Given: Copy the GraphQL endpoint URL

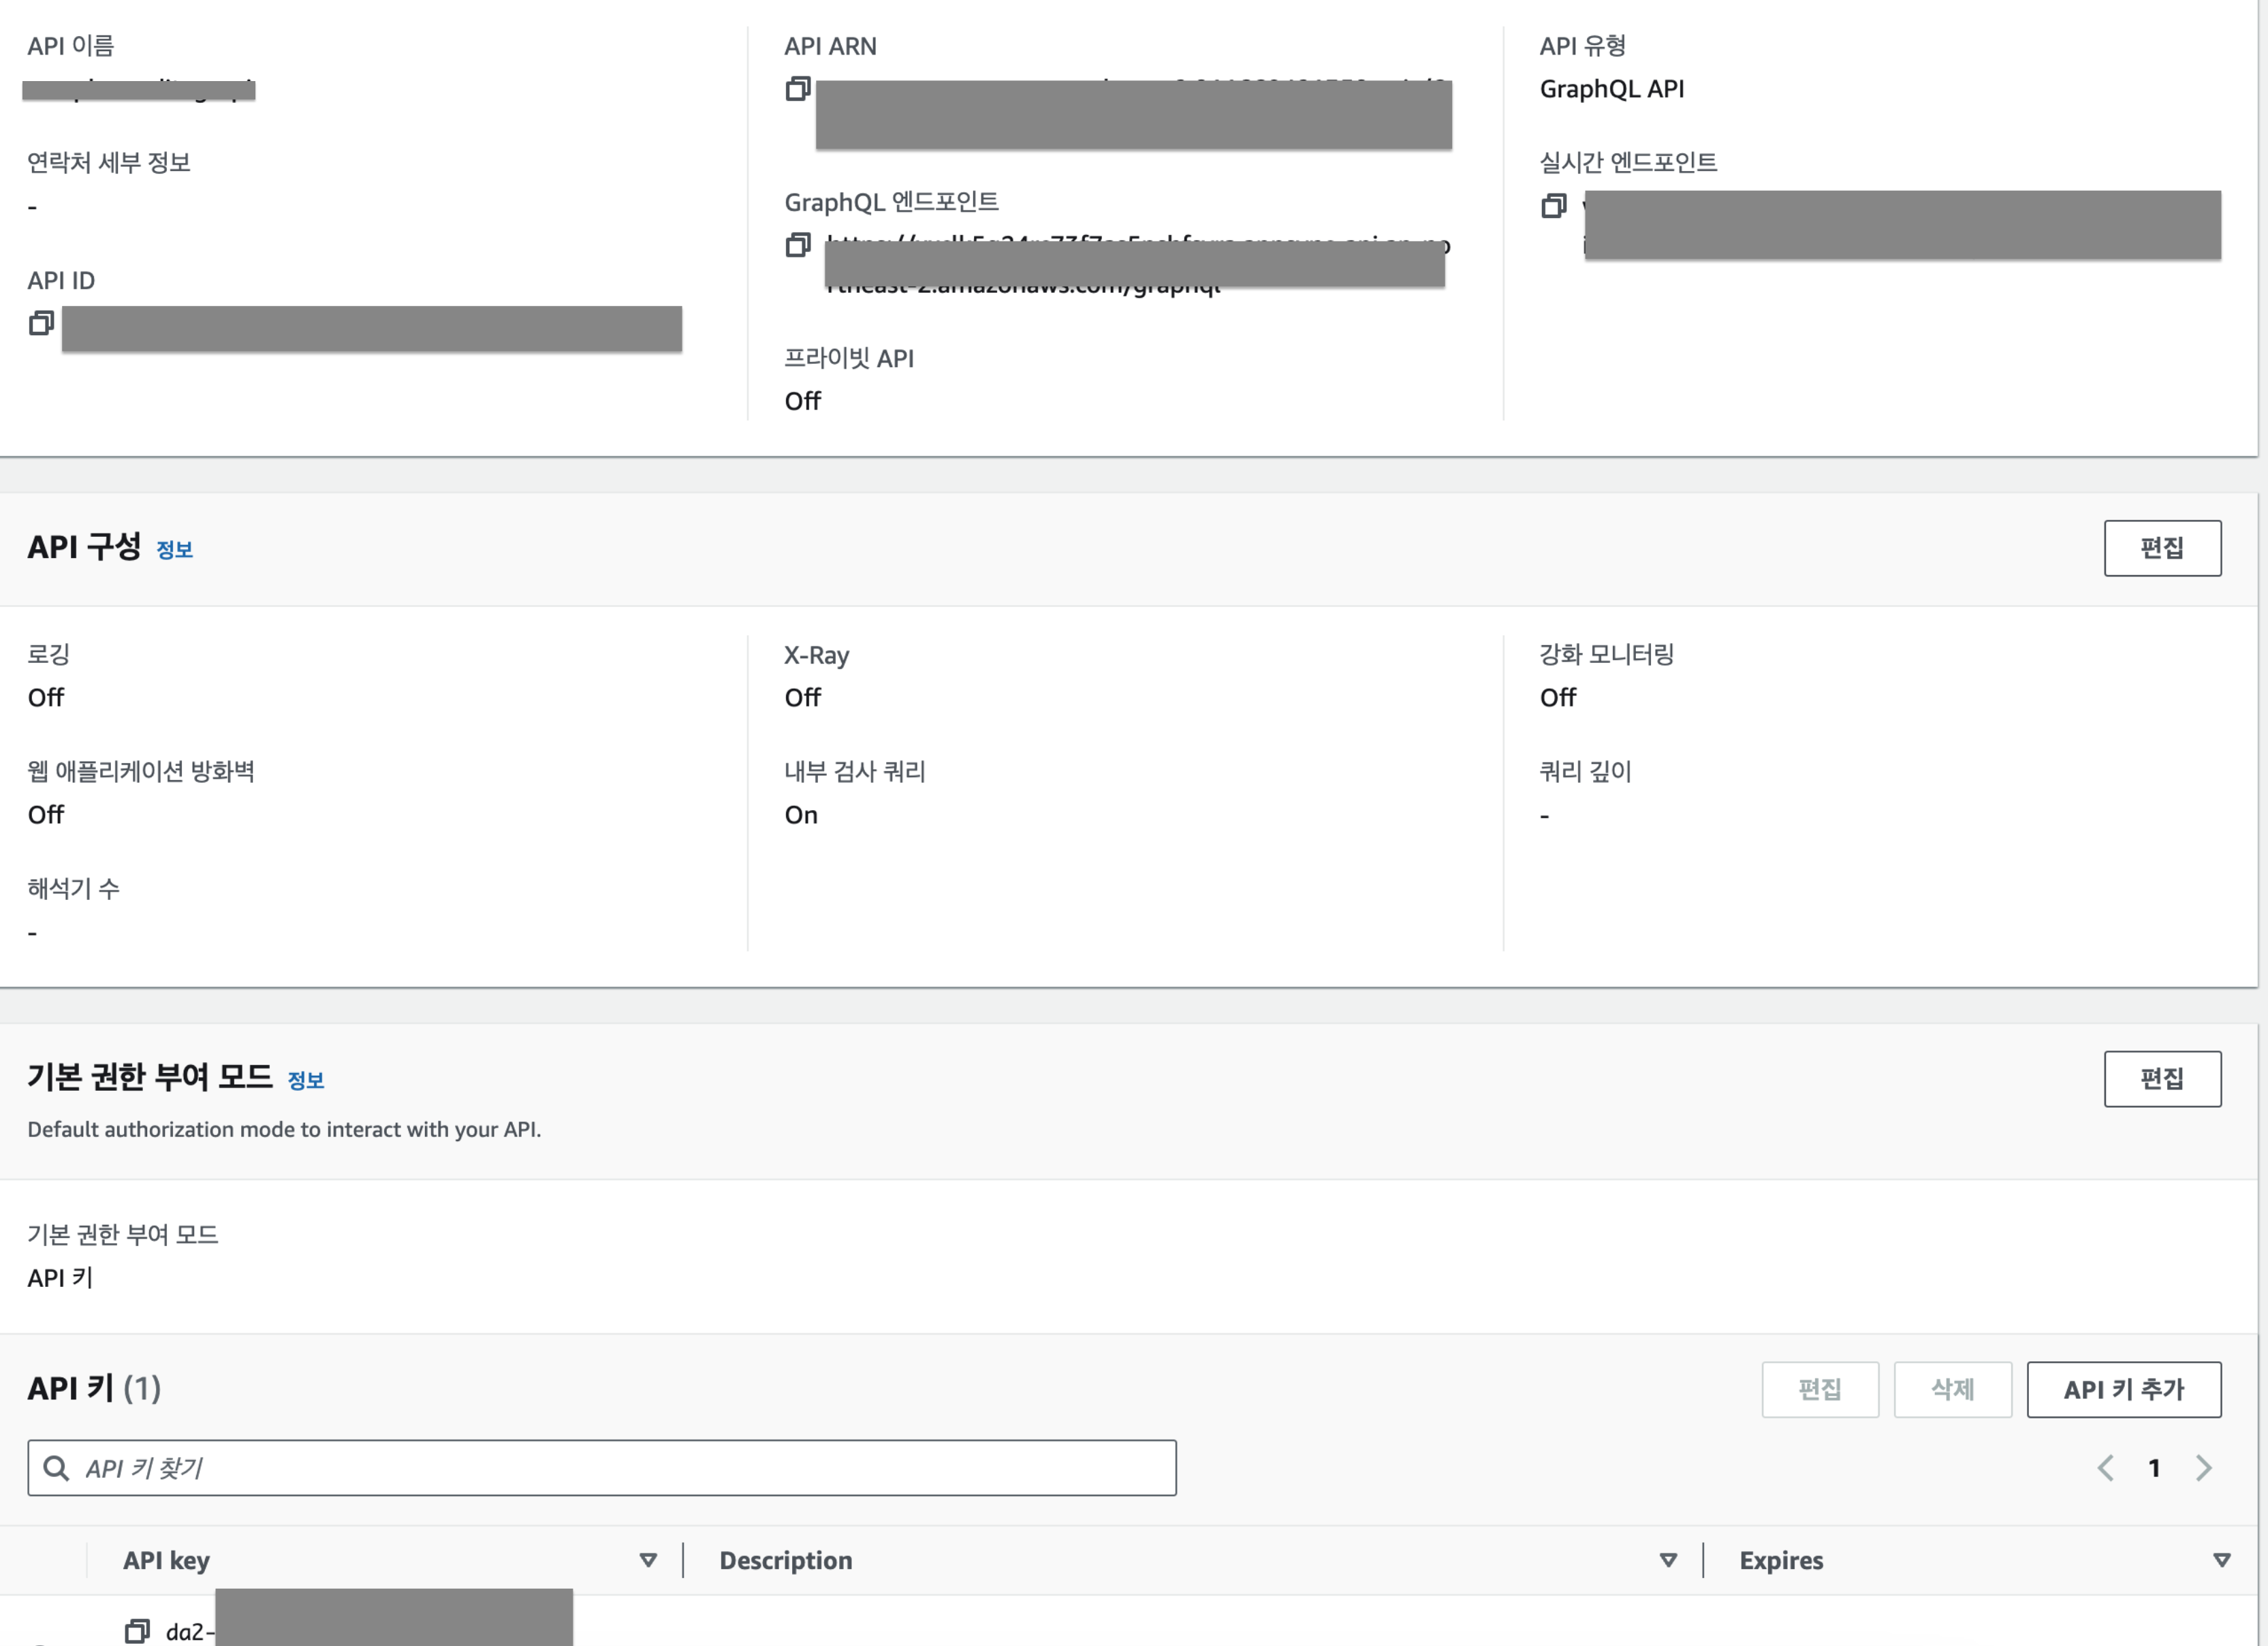Looking at the screenshot, I should pos(797,245).
